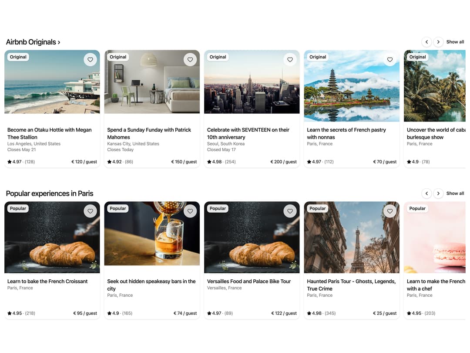Save the French Croissant baking experience
Screen dimensions: 470x353
(90, 211)
